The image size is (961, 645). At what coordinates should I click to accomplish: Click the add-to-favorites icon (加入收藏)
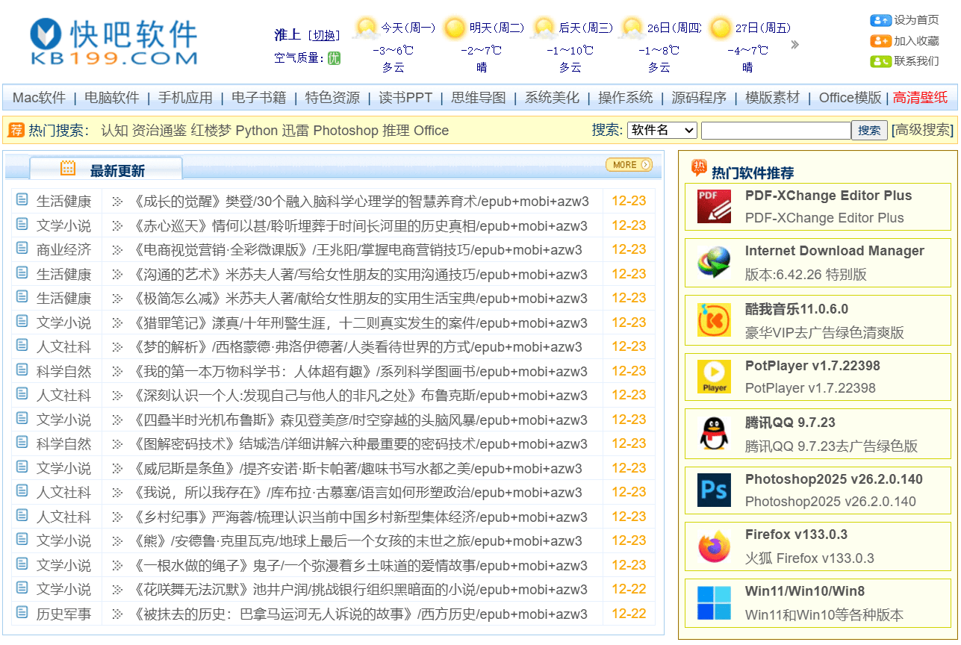click(880, 41)
